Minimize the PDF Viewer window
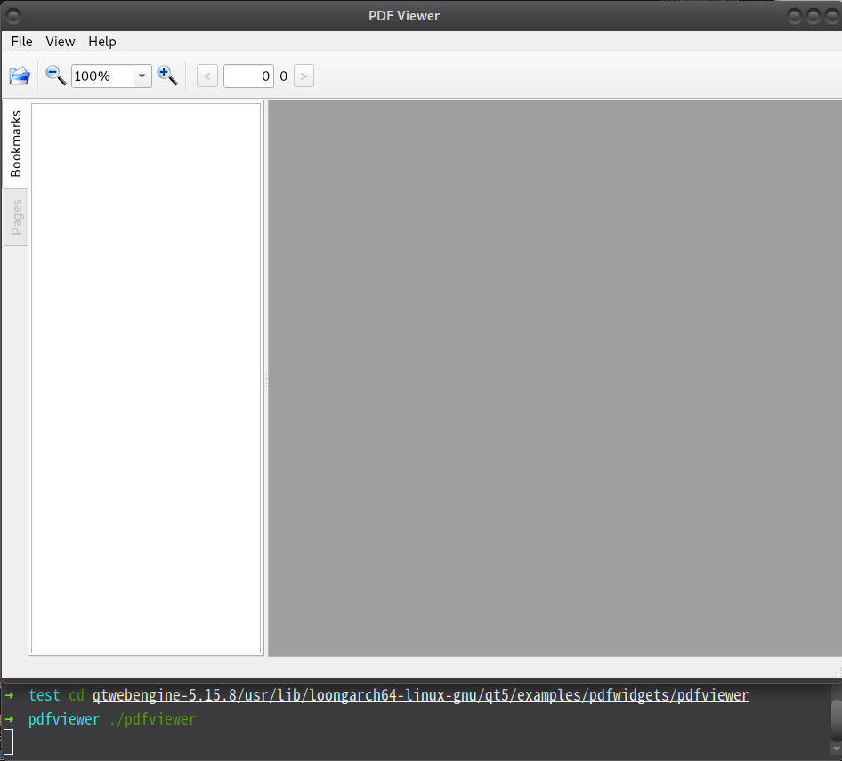842x761 pixels. pyautogui.click(x=795, y=16)
